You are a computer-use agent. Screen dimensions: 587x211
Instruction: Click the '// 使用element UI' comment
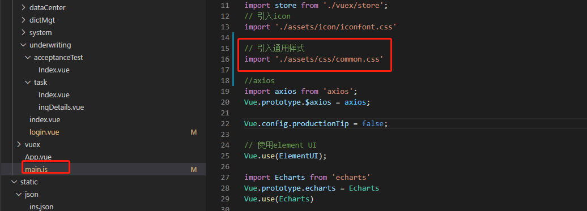pos(281,145)
